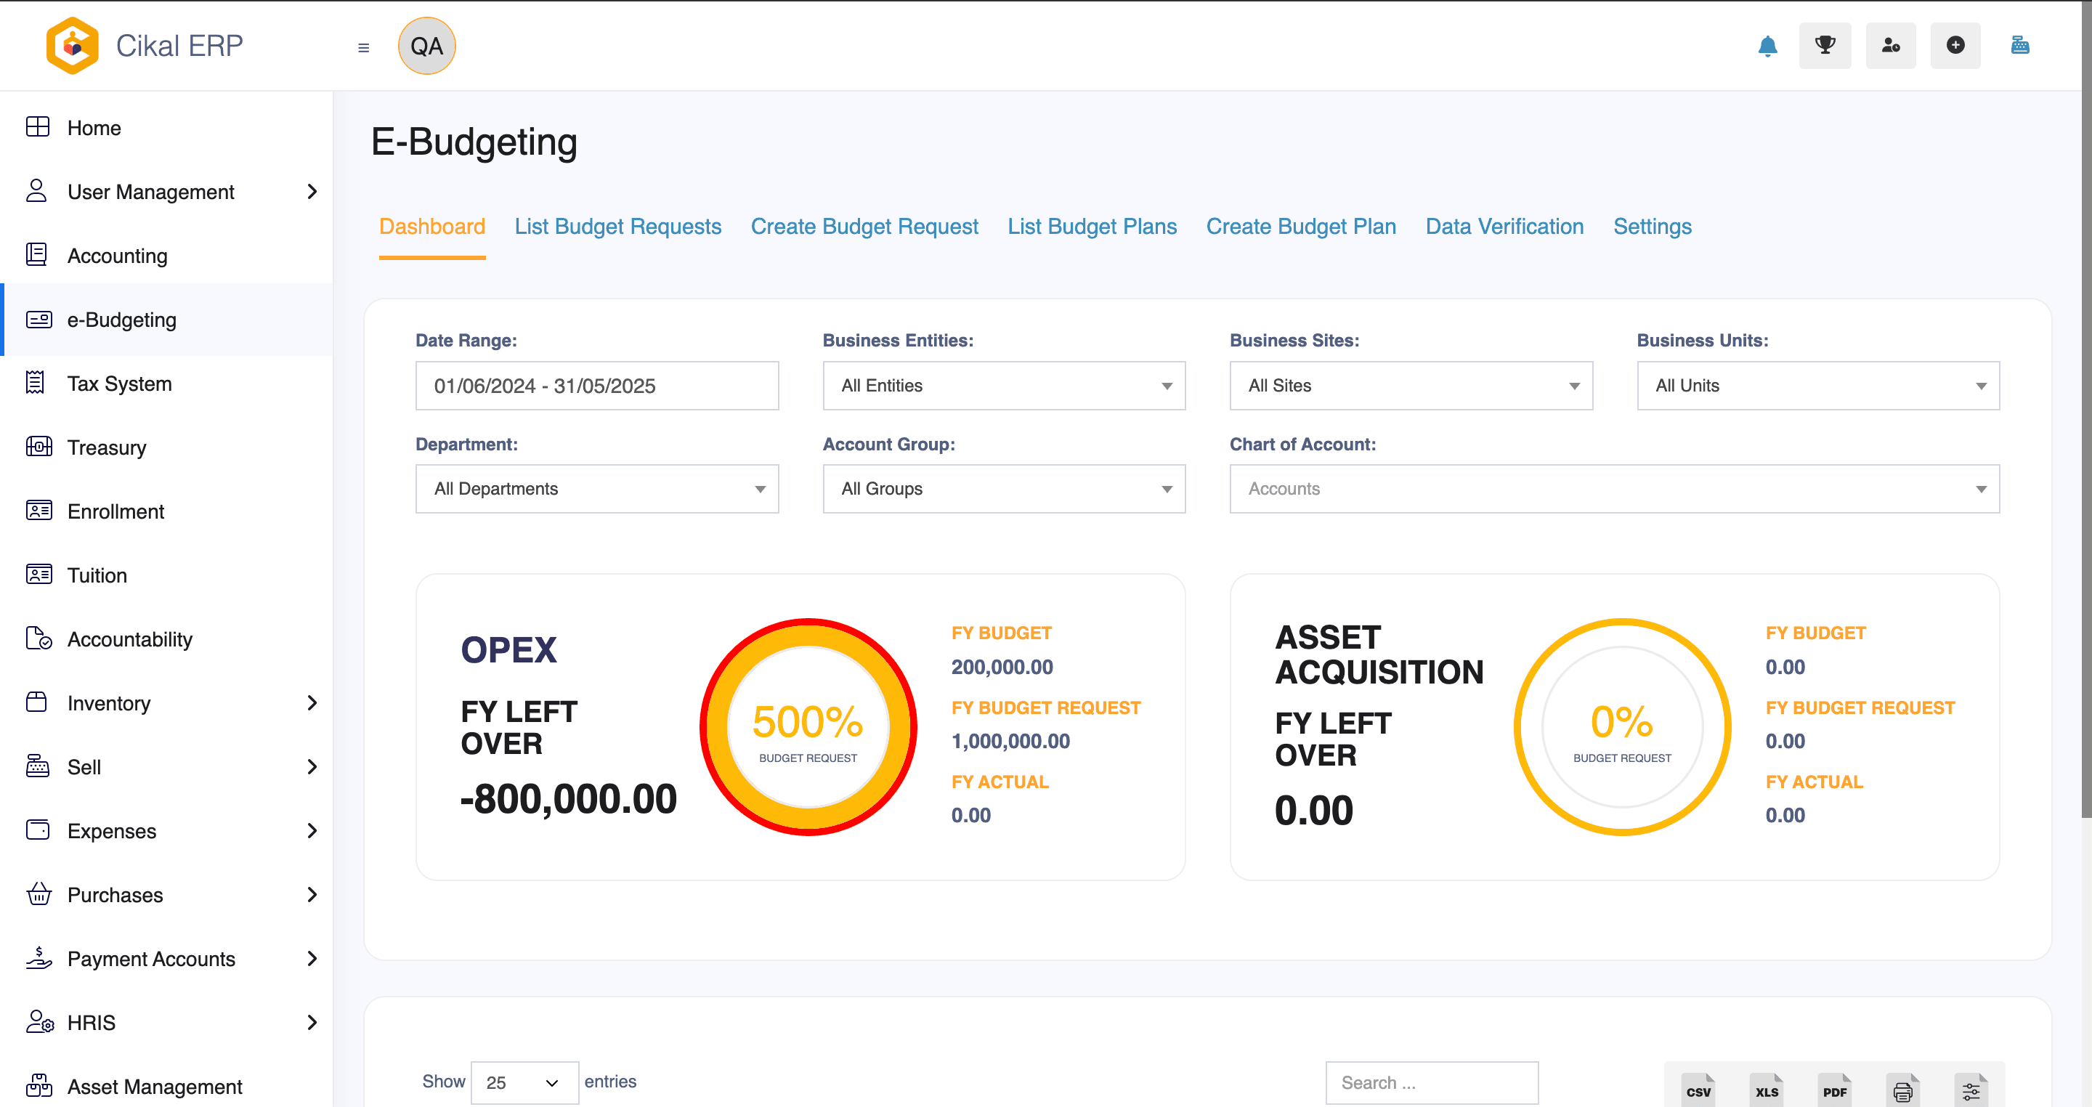The width and height of the screenshot is (2092, 1107).
Task: Click the e-Budgeting sidebar icon
Action: point(38,319)
